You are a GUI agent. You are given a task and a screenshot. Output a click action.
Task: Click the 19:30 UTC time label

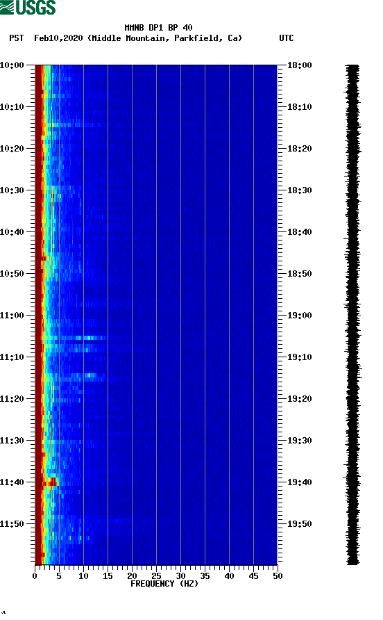[x=299, y=441]
